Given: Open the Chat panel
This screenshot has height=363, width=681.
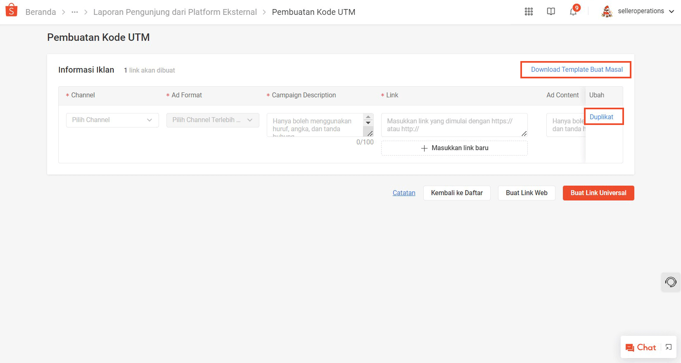Looking at the screenshot, I should [641, 347].
